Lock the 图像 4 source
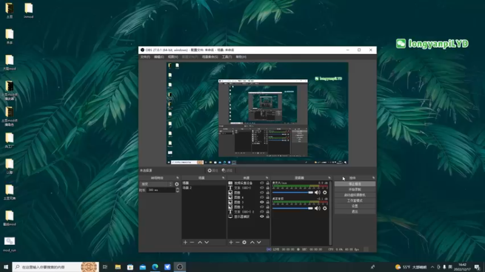Image resolution: width=485 pixels, height=272 pixels. [x=267, y=198]
